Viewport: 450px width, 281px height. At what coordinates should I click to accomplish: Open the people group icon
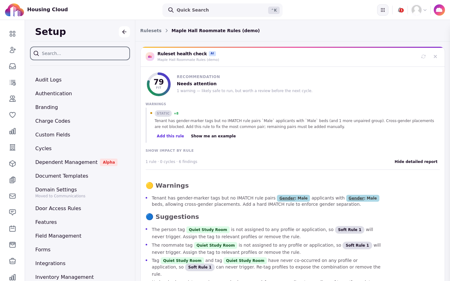coord(12,99)
